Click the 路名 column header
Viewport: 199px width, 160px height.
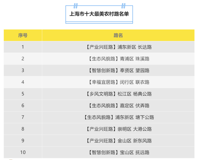(x=118, y=35)
